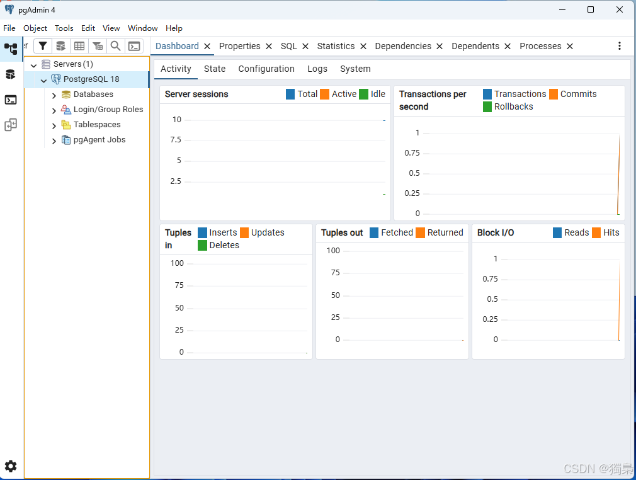Open the PSQL Tool toolbar icon
Viewport: 636px width, 480px height.
pos(134,46)
